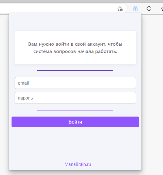The image size is (163, 175).
Task: Open the Extensions puzzle piece icon
Action: click(149, 9)
